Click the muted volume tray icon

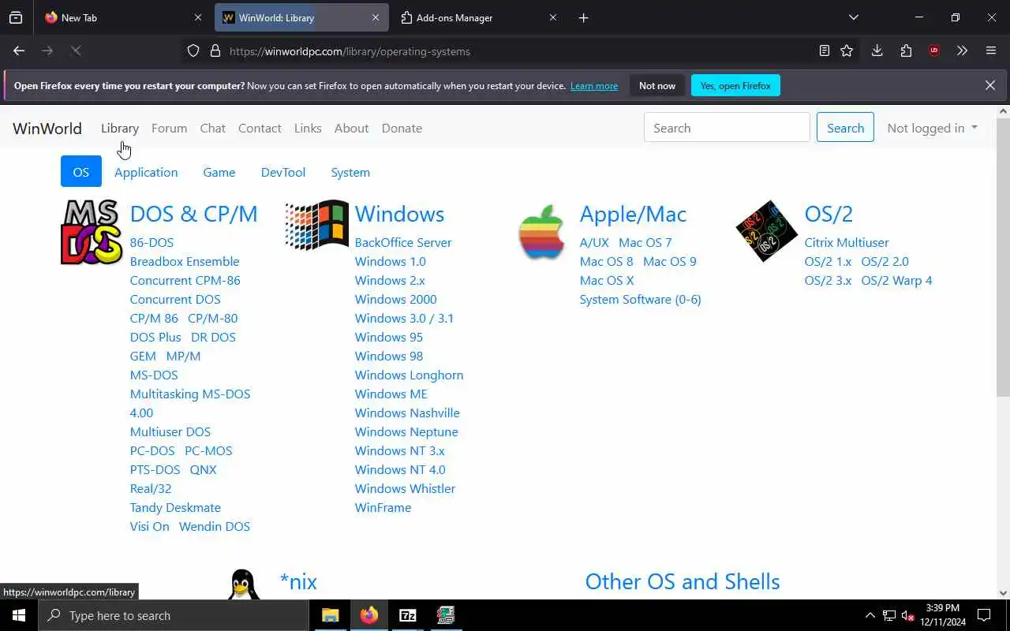pos(908,615)
